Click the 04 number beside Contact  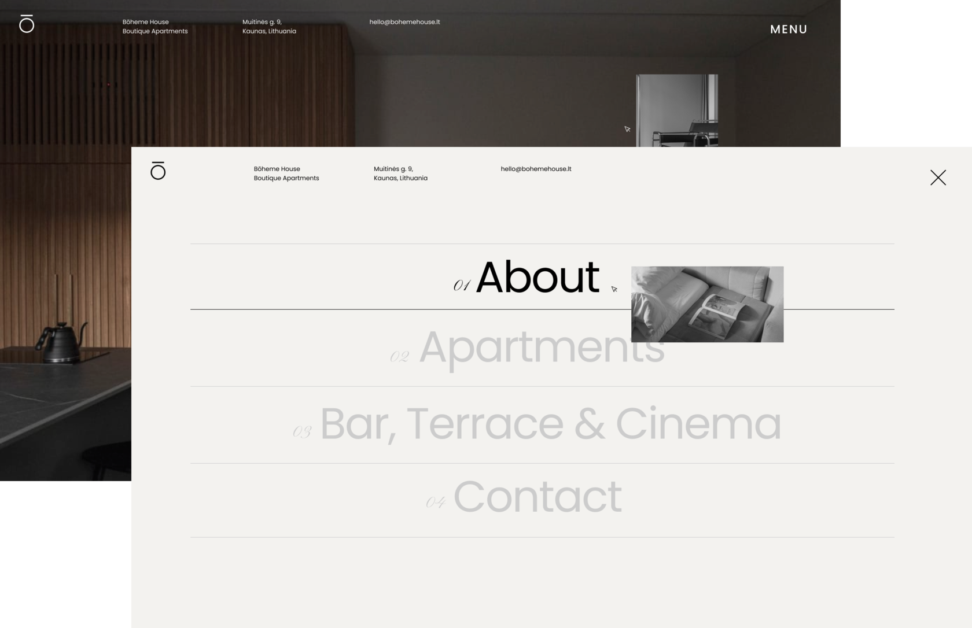pos(436,502)
